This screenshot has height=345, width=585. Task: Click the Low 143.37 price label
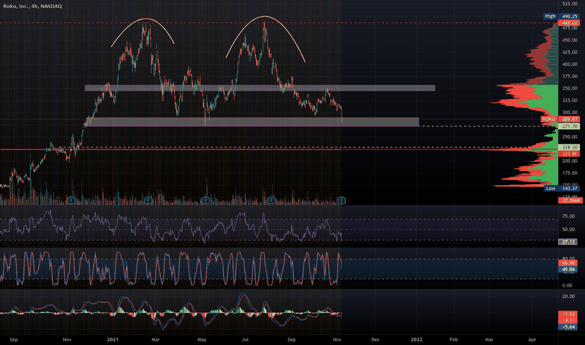(x=562, y=188)
